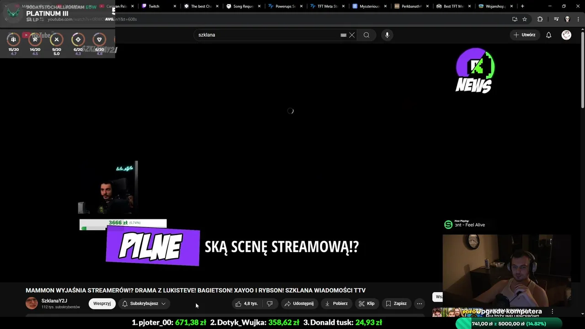The width and height of the screenshot is (585, 329).
Task: Open the SzklanaY2J channel name link
Action: pos(54,301)
